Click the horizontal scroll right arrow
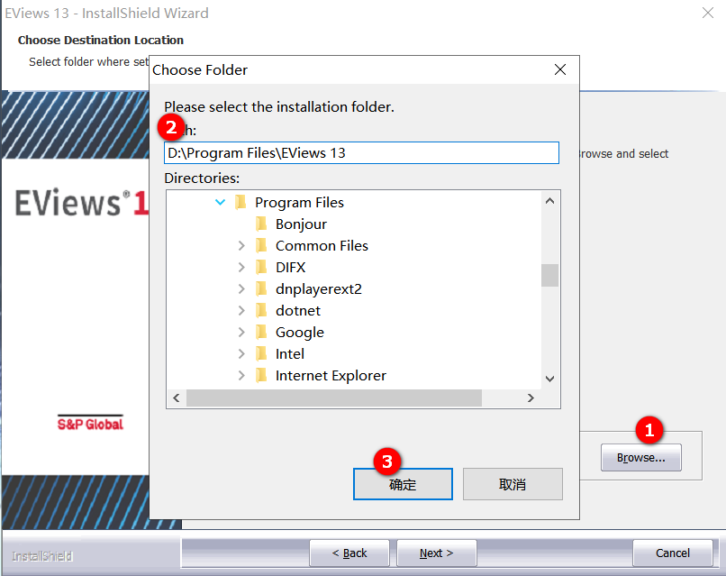726x576 pixels. 531,398
